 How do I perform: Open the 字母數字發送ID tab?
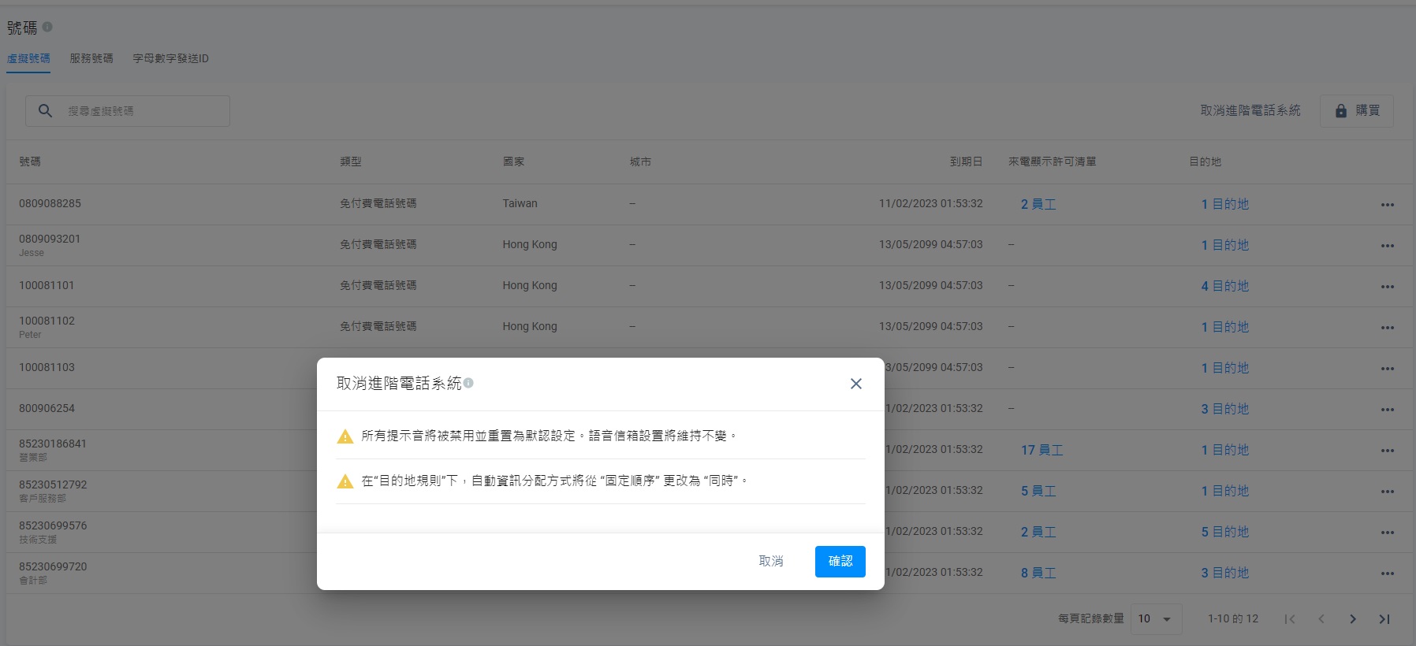pos(170,58)
